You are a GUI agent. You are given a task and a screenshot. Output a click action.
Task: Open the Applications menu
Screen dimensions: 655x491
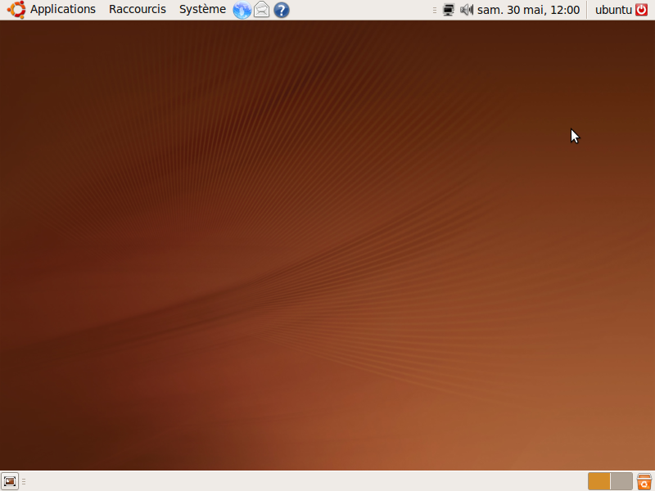click(x=63, y=9)
